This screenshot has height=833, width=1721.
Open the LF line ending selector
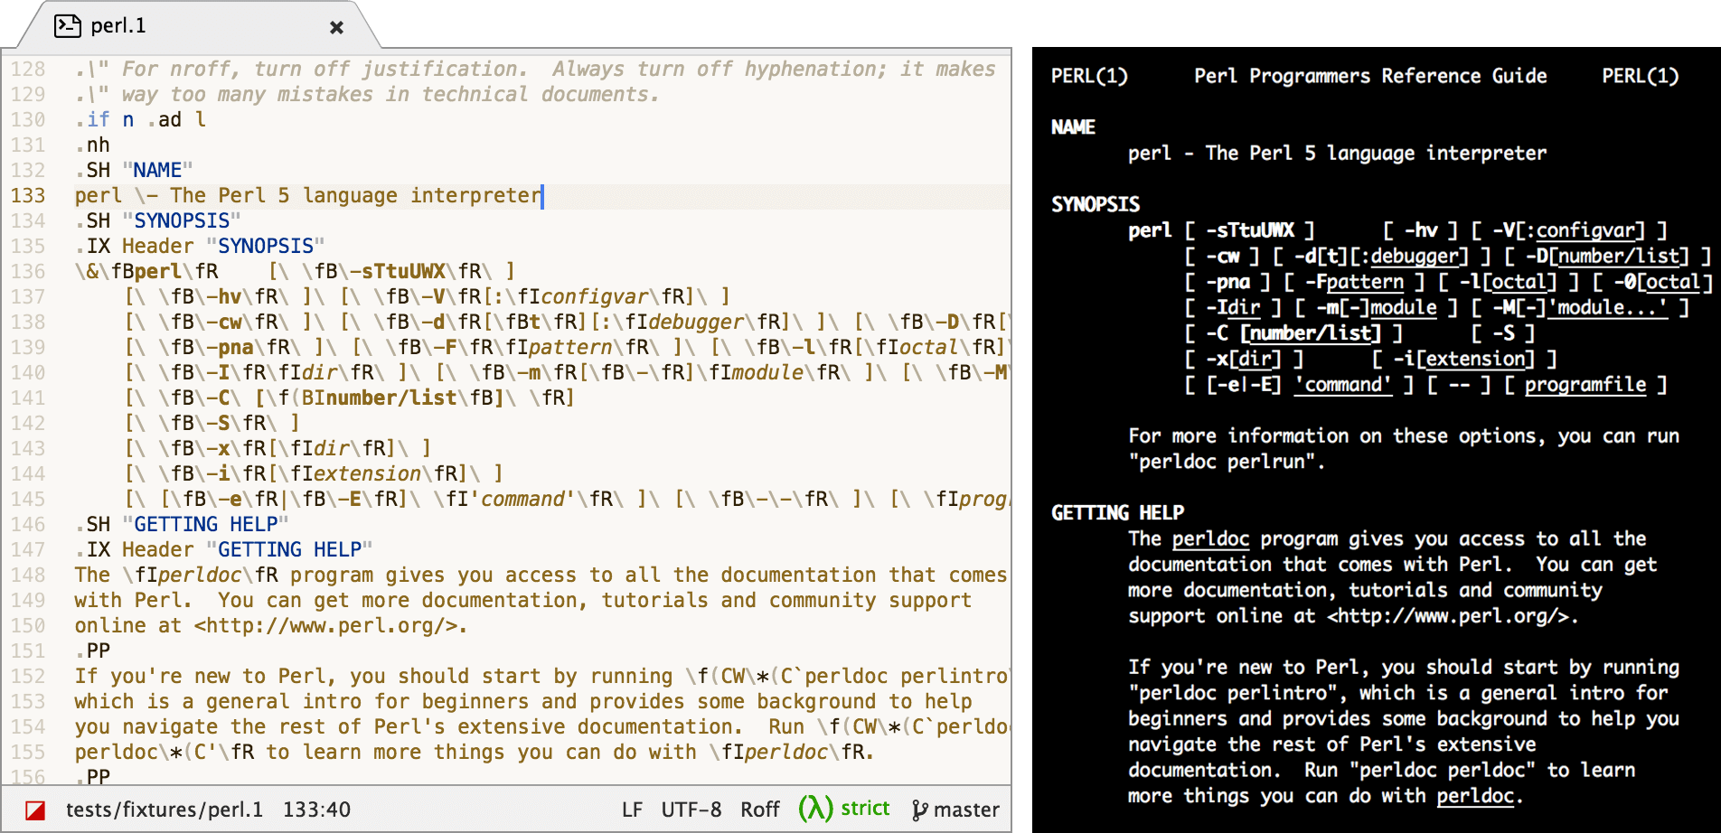pyautogui.click(x=632, y=810)
